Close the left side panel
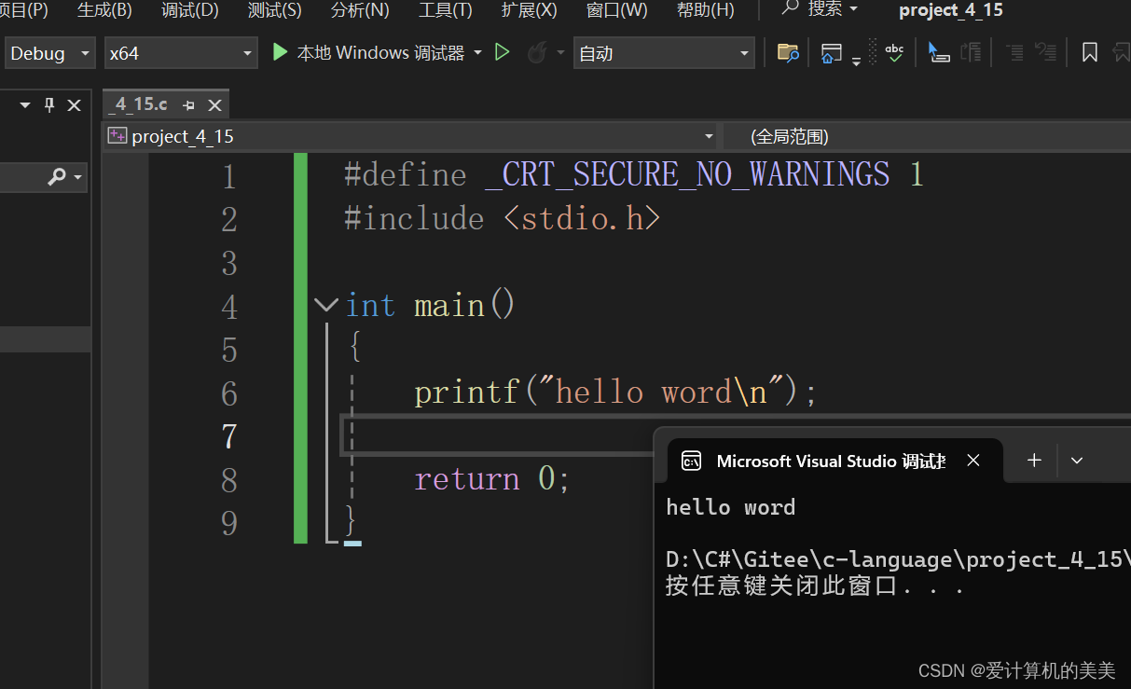Screen dimensions: 1131x689 click(75, 105)
